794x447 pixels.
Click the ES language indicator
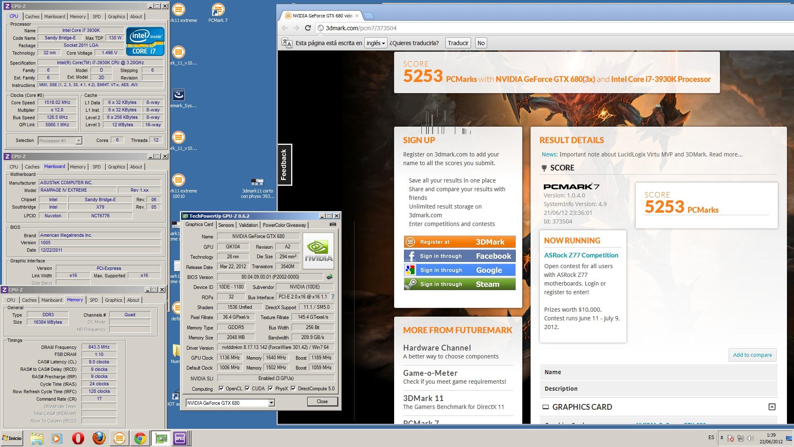pyautogui.click(x=711, y=437)
